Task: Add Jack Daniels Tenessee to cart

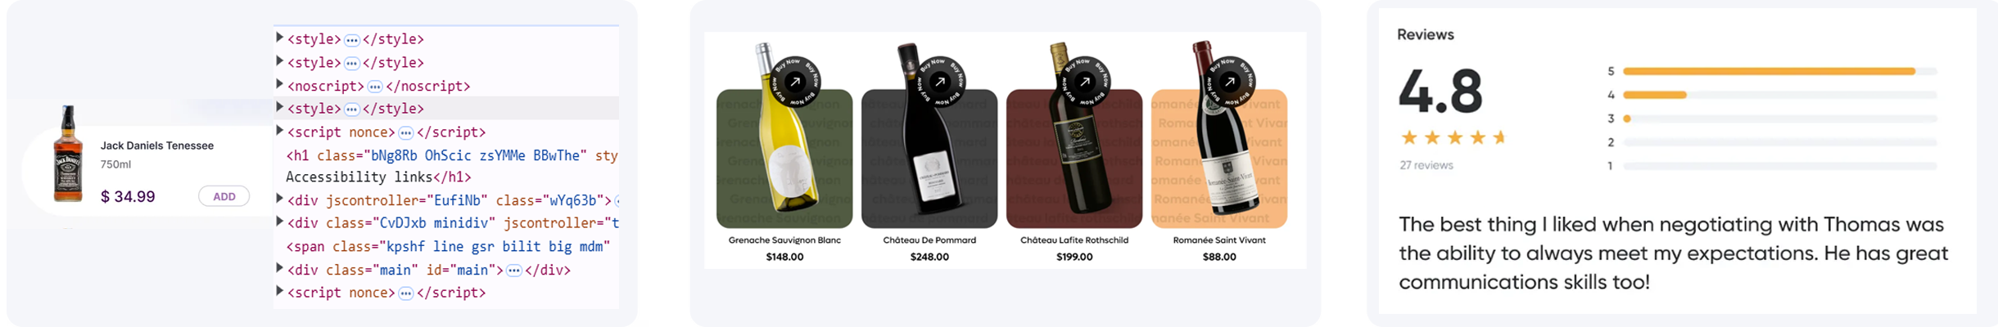Action: point(224,196)
